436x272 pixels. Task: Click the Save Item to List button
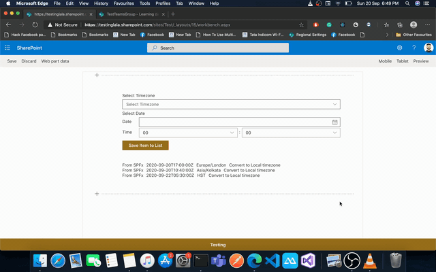(x=145, y=146)
